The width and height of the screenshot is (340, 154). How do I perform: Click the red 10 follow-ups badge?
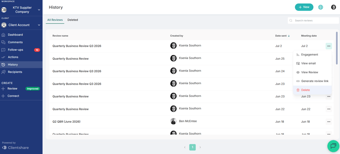(37, 50)
